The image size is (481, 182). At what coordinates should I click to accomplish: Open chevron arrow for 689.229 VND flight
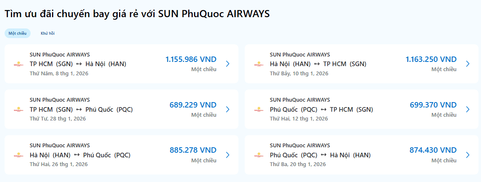tap(228, 109)
